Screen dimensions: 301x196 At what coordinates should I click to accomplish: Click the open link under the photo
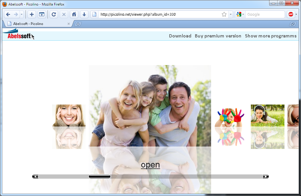tap(150, 165)
